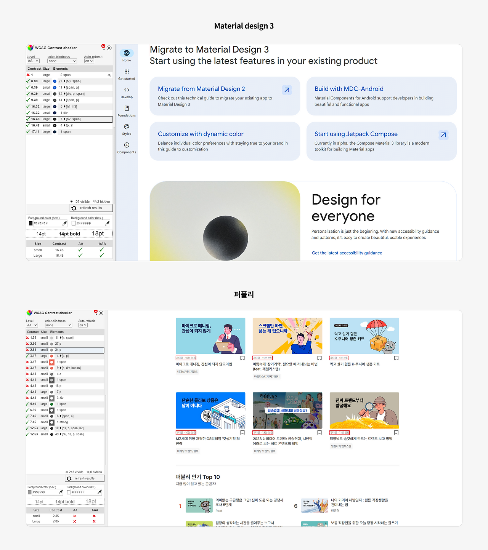Viewport: 488px width, 550px height.
Task: Toggle the 102 visible elements filter
Action: (80, 201)
